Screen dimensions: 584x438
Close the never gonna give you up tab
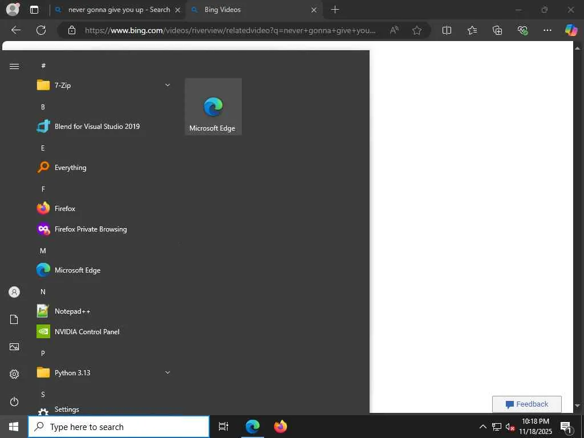click(x=178, y=10)
